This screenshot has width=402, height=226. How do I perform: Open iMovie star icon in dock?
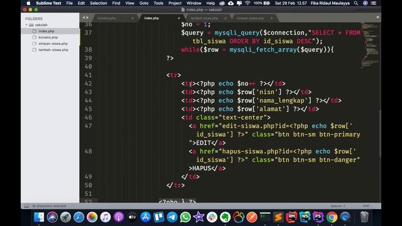coord(198,217)
